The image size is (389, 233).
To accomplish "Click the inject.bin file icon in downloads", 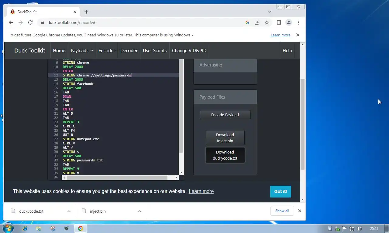I will coord(84,211).
